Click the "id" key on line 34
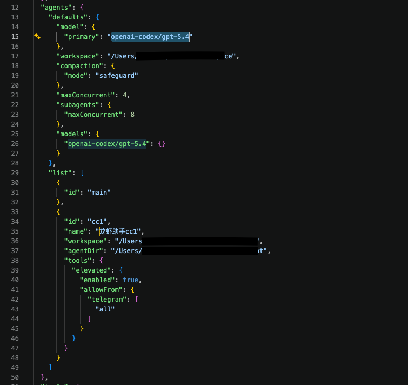The image size is (408, 385). click(72, 222)
